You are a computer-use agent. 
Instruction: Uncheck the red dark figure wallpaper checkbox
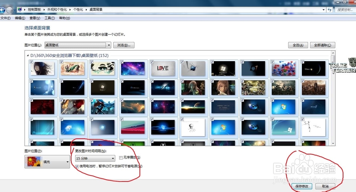[31, 100]
